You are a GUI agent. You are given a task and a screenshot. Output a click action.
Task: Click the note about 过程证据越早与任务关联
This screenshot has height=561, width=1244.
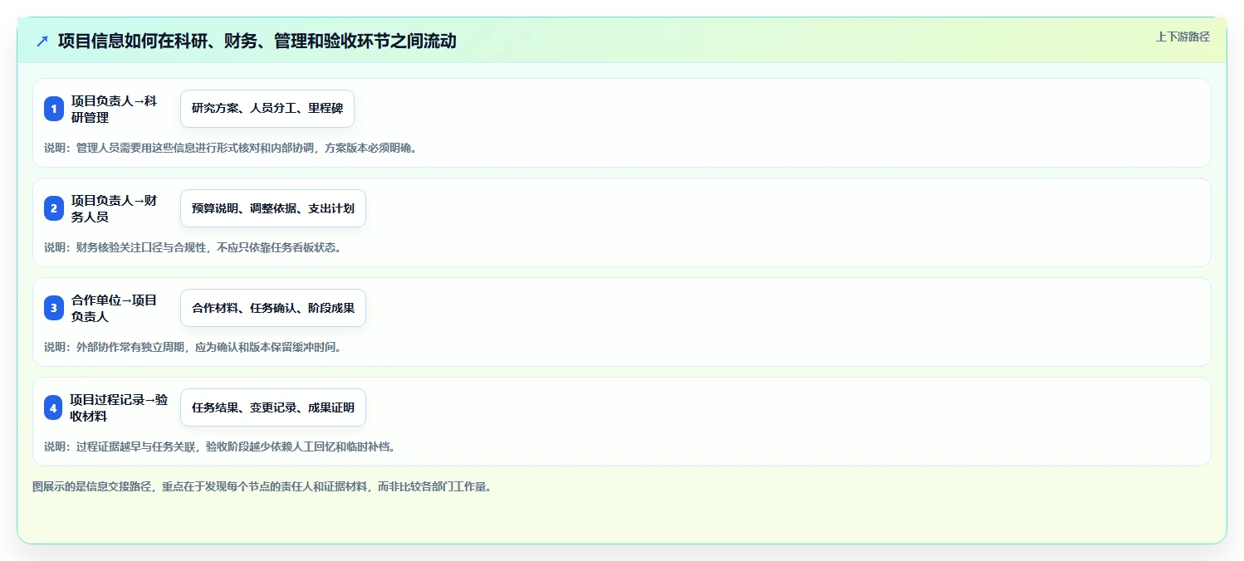point(219,446)
